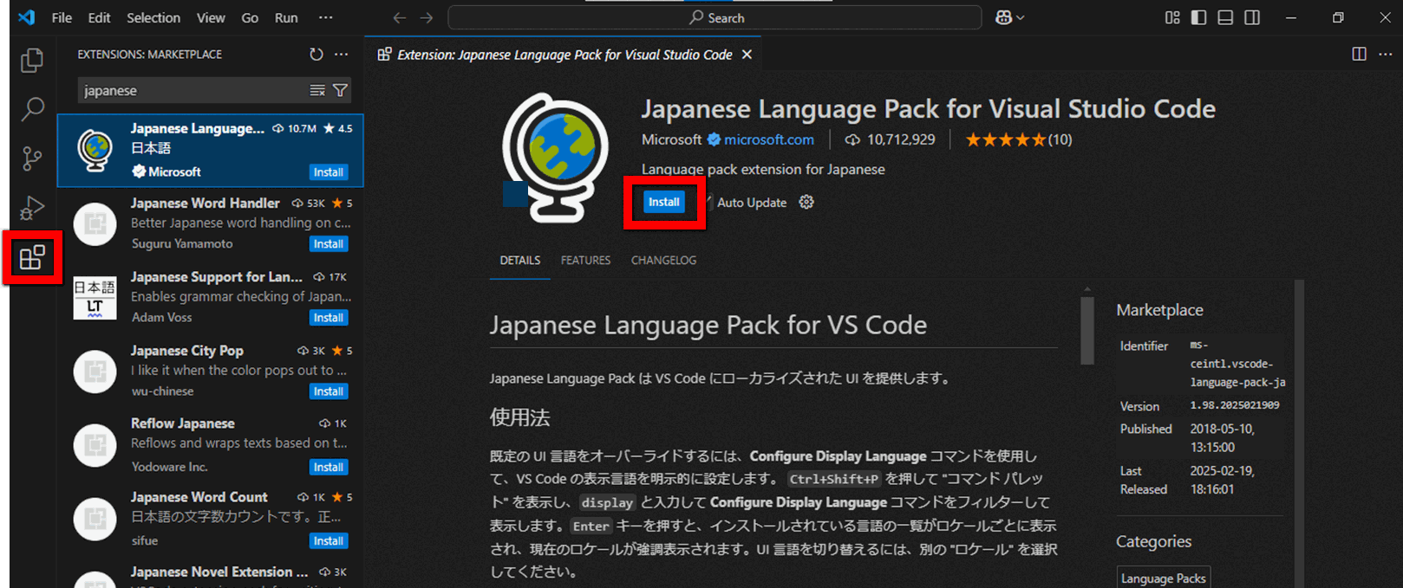1403x588 pixels.
Task: Open the microsoft.com publisher link
Action: coord(769,139)
